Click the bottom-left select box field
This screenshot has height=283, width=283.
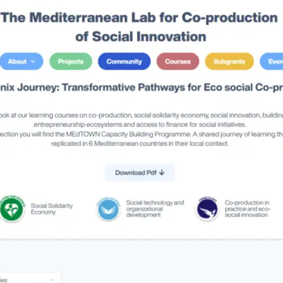point(30,278)
